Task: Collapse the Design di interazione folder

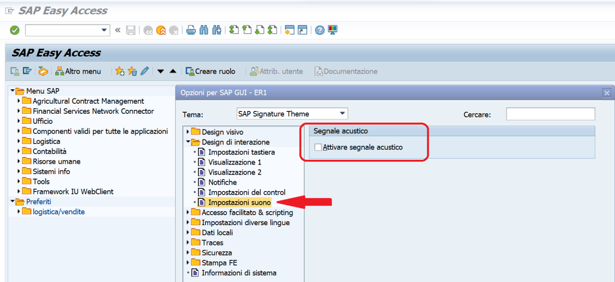Action: click(188, 142)
